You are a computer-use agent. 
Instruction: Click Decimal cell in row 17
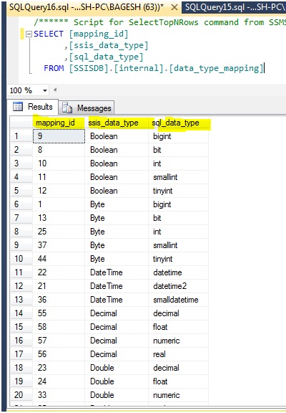pyautogui.click(x=117, y=354)
